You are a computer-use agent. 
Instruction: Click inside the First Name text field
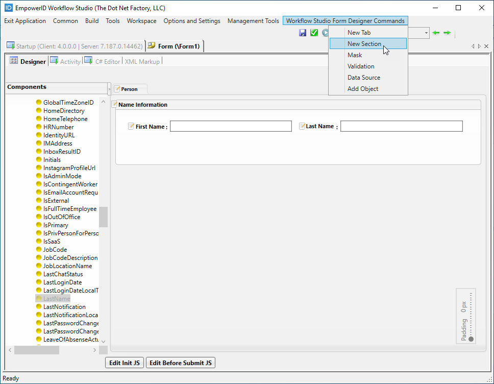tap(231, 126)
